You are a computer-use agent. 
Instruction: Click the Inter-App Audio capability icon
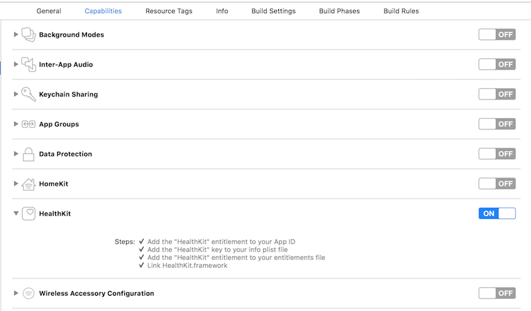pyautogui.click(x=29, y=64)
